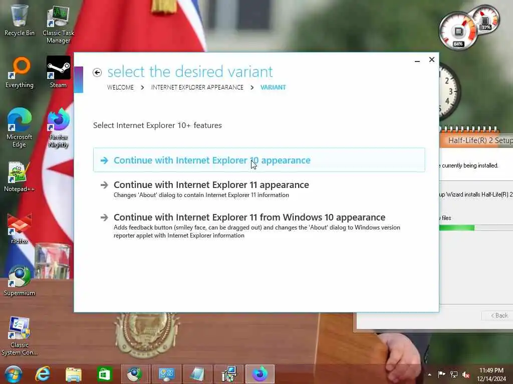Choose Internet Explorer 11 from Windows 10 appearance
Image resolution: width=513 pixels, height=384 pixels.
[x=259, y=225]
